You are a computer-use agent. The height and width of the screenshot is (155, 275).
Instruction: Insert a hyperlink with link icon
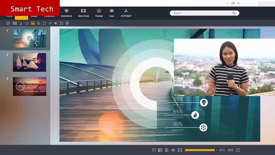(50, 23)
